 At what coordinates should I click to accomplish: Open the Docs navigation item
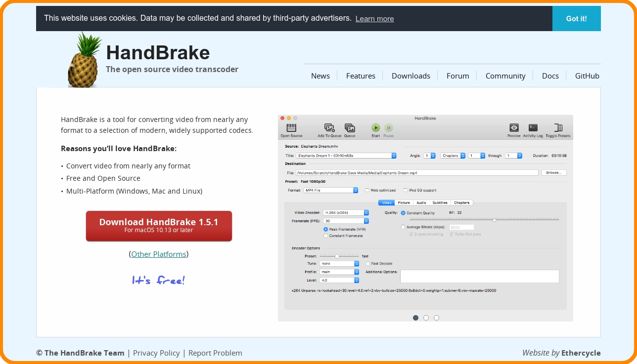[550, 76]
